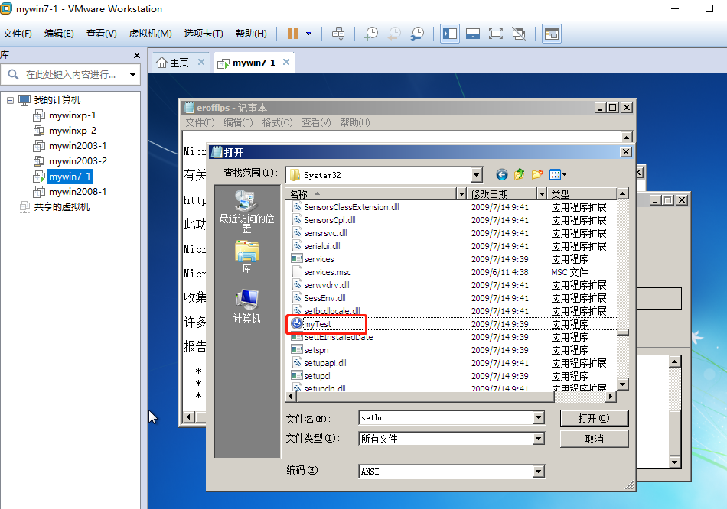Go up one folder level icon
This screenshot has height=509, width=727.
[x=520, y=174]
